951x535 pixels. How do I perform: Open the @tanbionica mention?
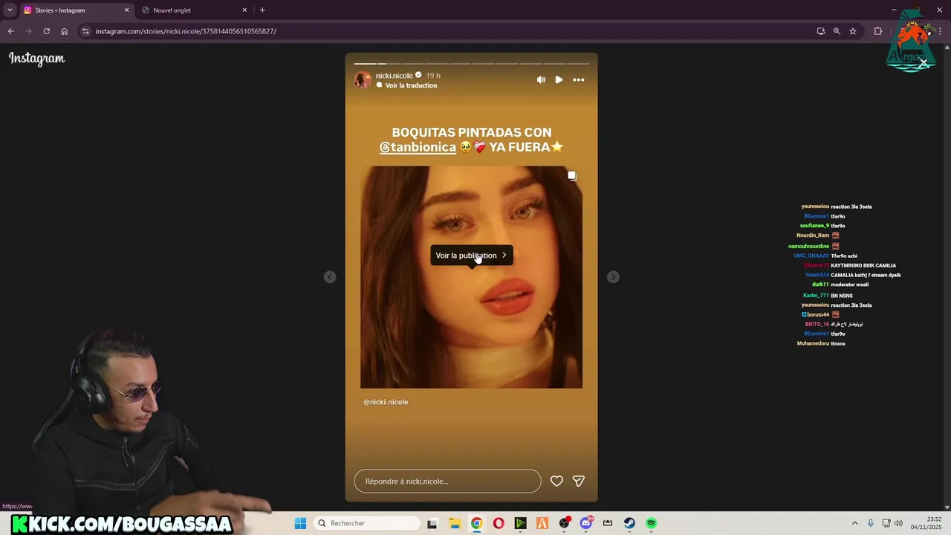tap(418, 147)
